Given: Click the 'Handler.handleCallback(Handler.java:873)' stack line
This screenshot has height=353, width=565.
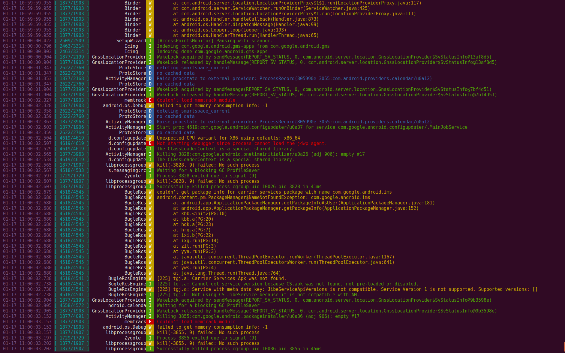Looking at the screenshot, I should (x=246, y=19).
